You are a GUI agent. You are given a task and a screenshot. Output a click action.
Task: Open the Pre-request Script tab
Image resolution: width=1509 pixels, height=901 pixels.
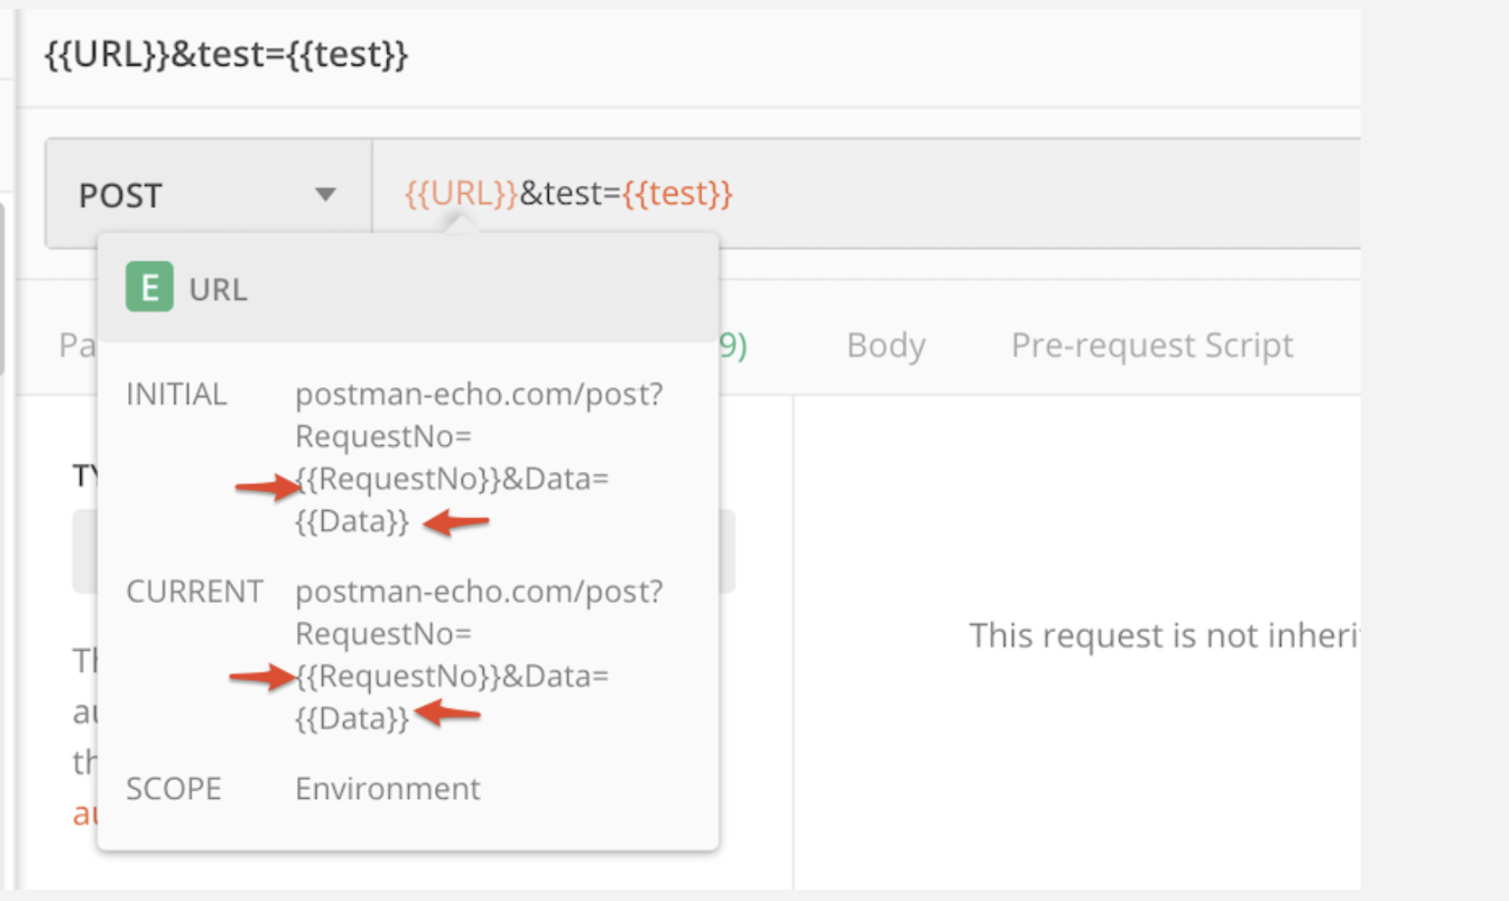(1152, 345)
